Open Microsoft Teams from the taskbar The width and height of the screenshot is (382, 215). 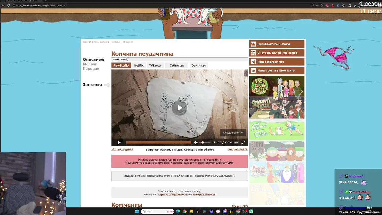(211, 211)
